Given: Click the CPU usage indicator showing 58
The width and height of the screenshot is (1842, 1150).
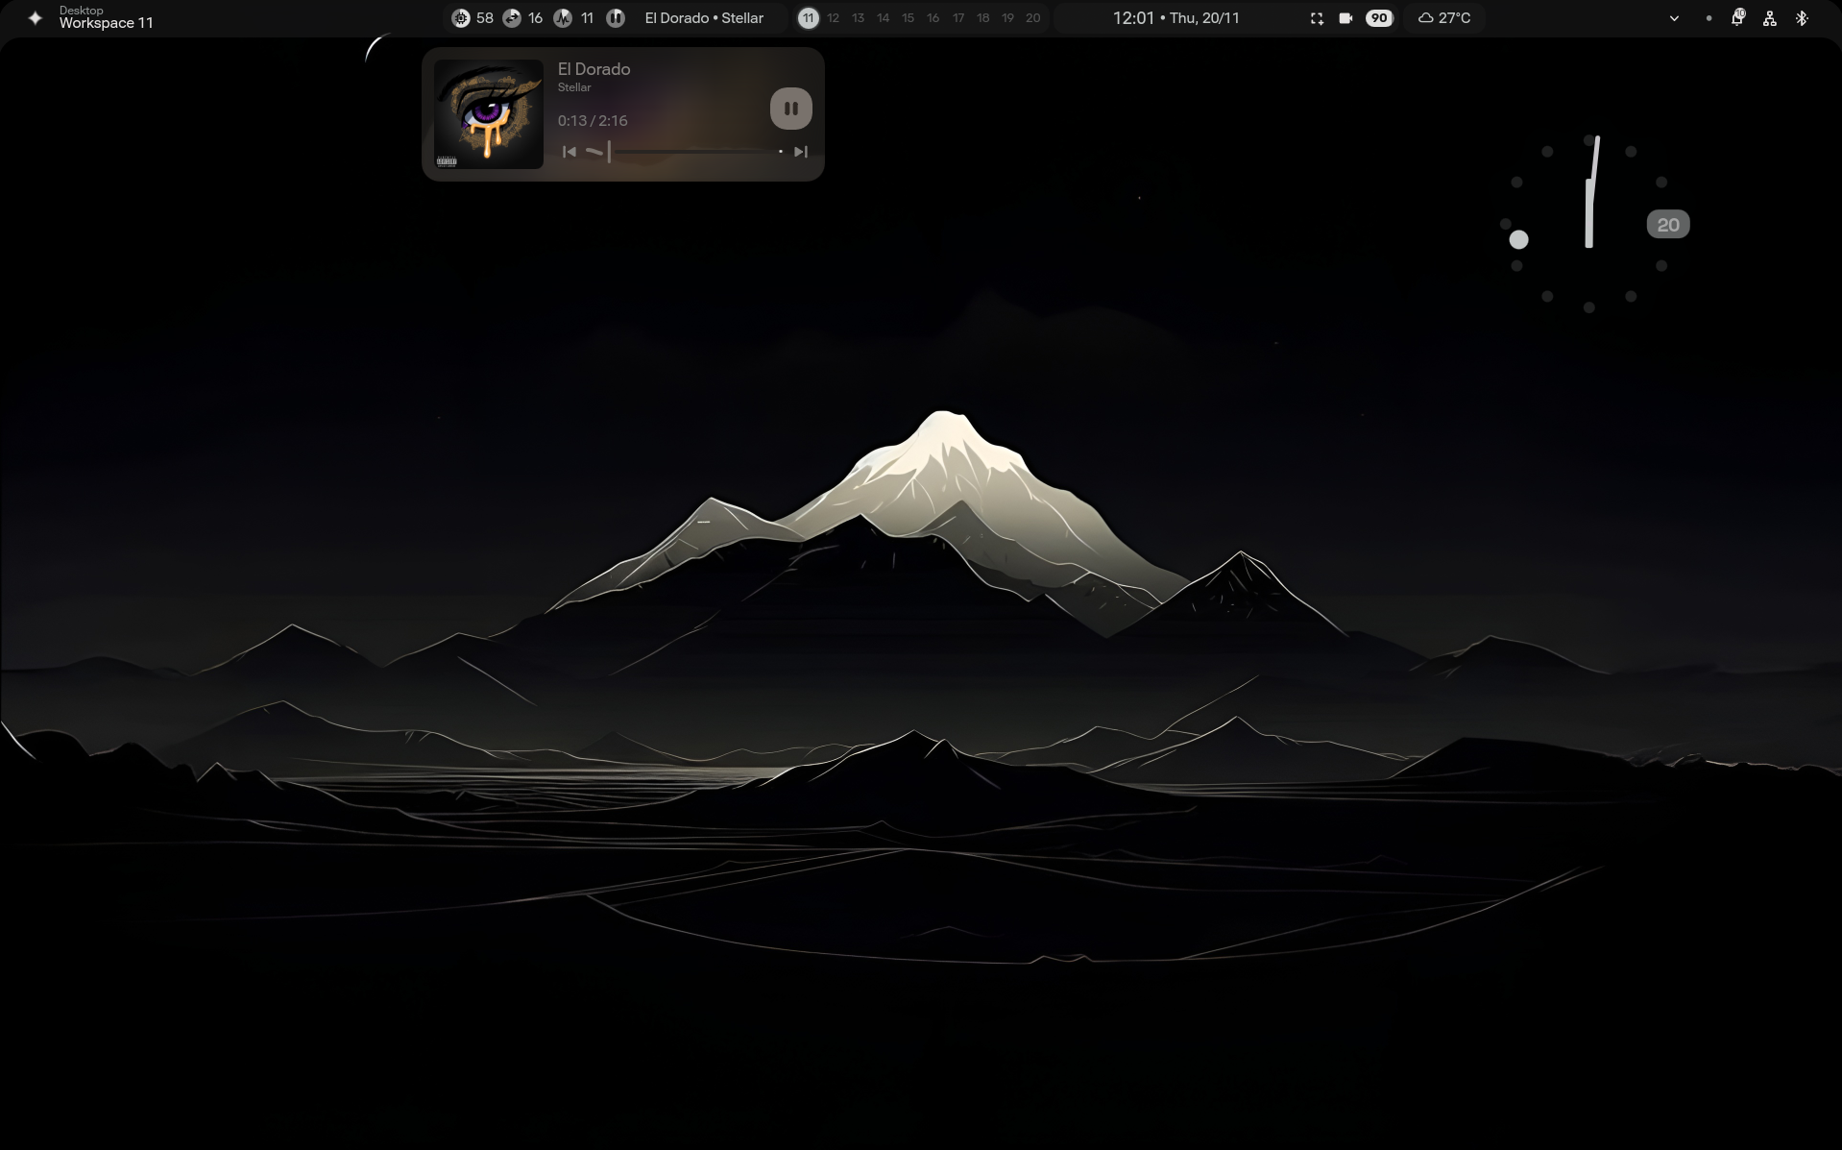Looking at the screenshot, I should click(x=472, y=17).
